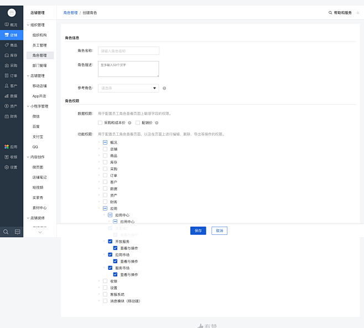Focus the 角色名称 input field

point(128,50)
